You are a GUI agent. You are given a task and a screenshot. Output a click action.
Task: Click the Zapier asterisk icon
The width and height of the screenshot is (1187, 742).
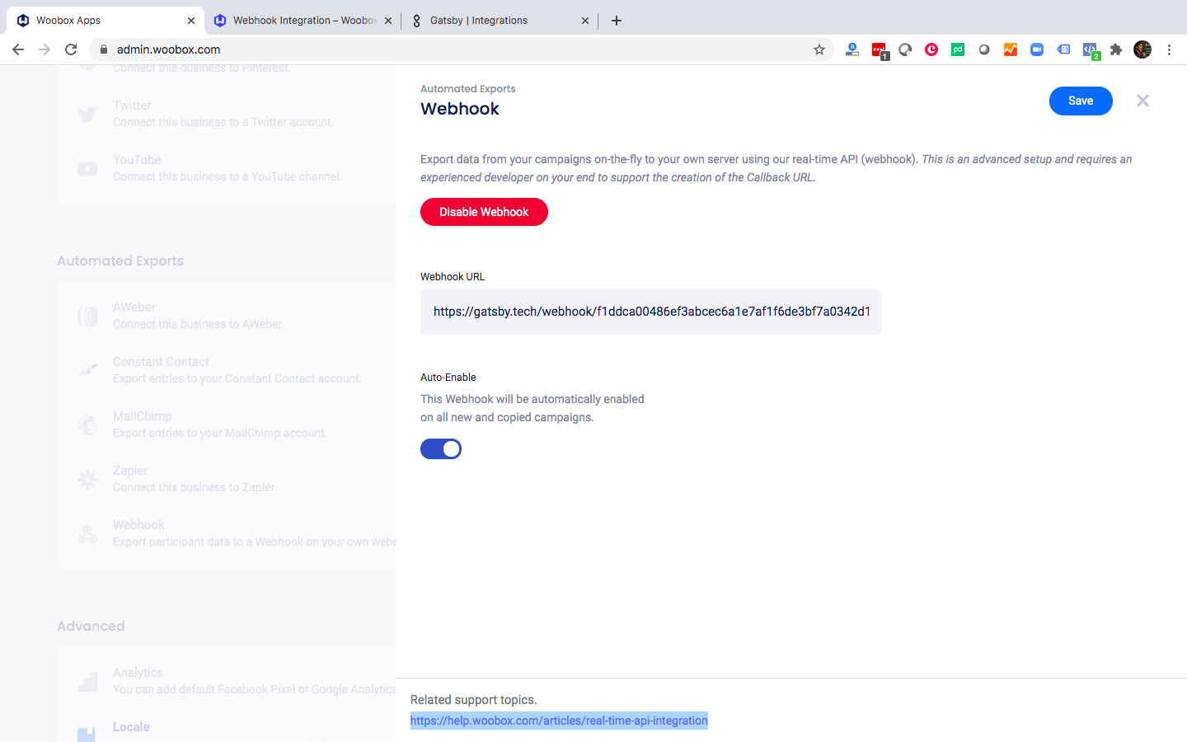coord(87,479)
